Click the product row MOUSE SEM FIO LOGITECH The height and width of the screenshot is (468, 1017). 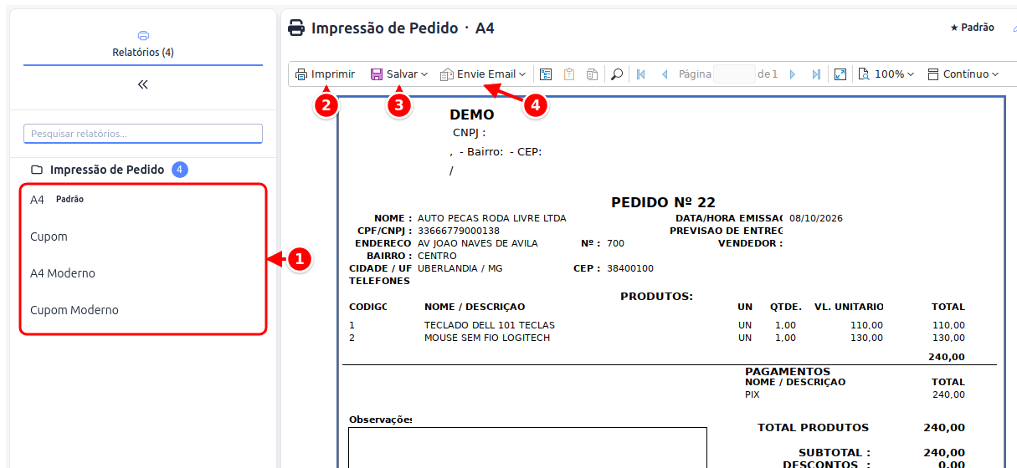coord(487,338)
